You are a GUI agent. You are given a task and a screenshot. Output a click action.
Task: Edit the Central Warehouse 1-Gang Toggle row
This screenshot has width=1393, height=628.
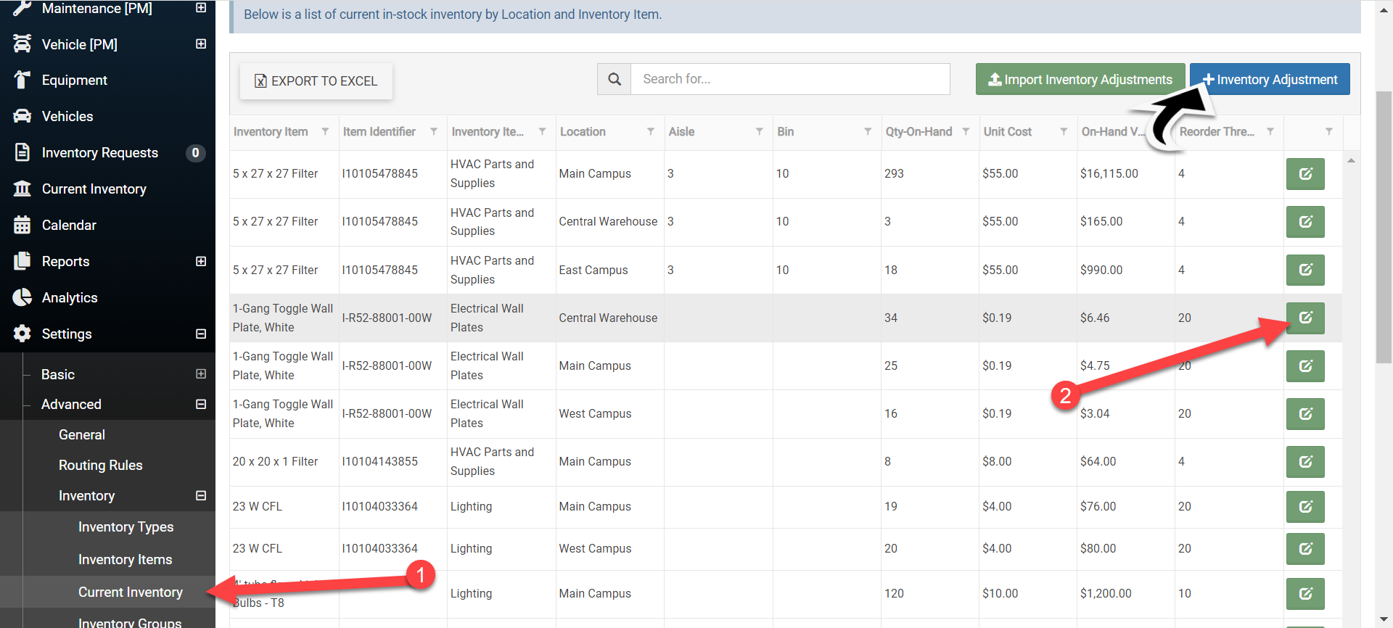coord(1304,318)
